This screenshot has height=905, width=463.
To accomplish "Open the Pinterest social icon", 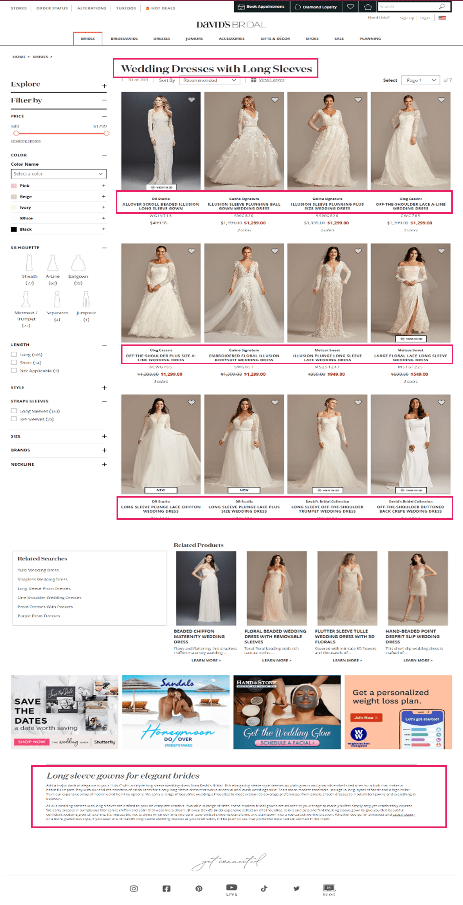I will pyautogui.click(x=199, y=888).
